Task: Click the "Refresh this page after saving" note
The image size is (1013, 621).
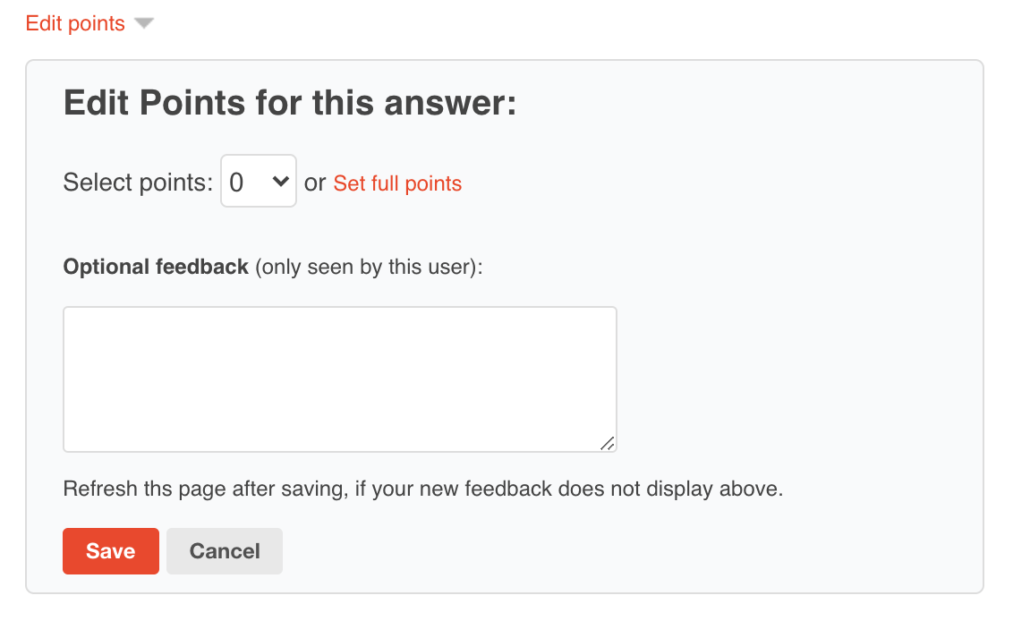Action: [x=422, y=489]
